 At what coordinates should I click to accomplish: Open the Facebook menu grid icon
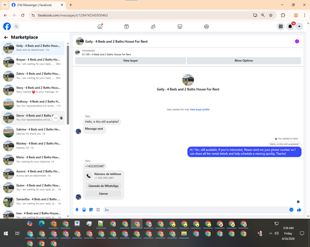click(281, 27)
